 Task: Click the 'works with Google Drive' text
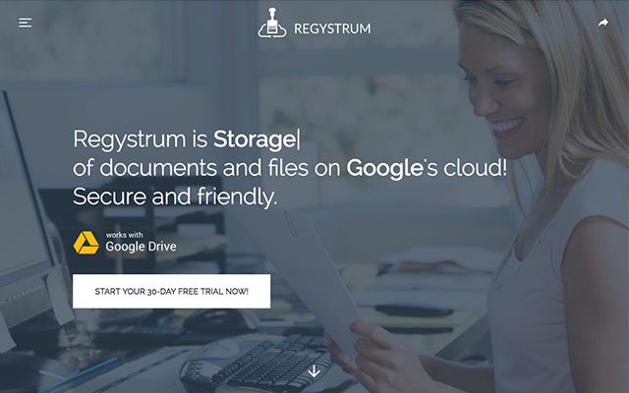141,242
